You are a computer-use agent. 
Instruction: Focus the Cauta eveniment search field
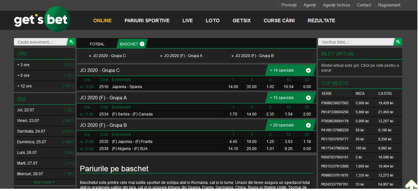coord(40,42)
